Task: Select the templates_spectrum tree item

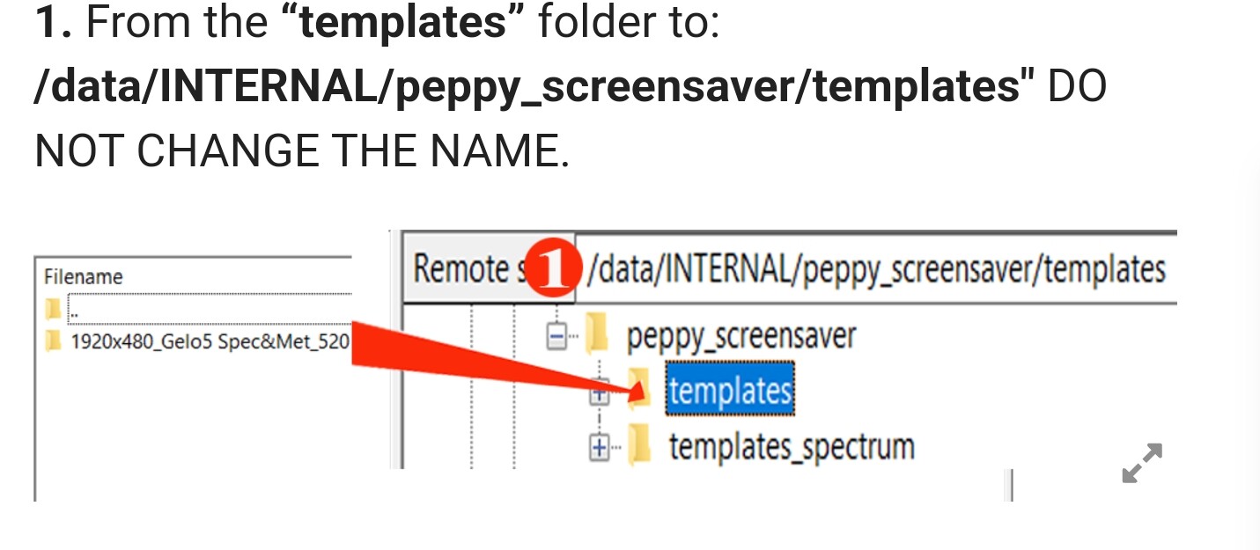Action: [x=792, y=447]
